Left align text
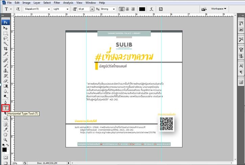The width and height of the screenshot is (245, 165). click(122, 9)
